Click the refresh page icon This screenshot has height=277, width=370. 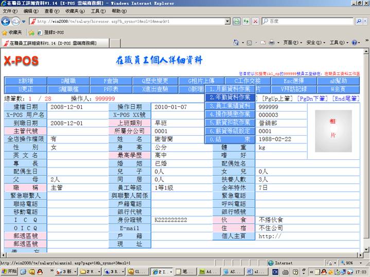[237, 21]
